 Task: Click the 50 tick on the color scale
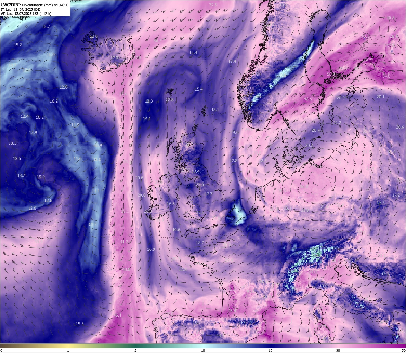(x=403, y=350)
